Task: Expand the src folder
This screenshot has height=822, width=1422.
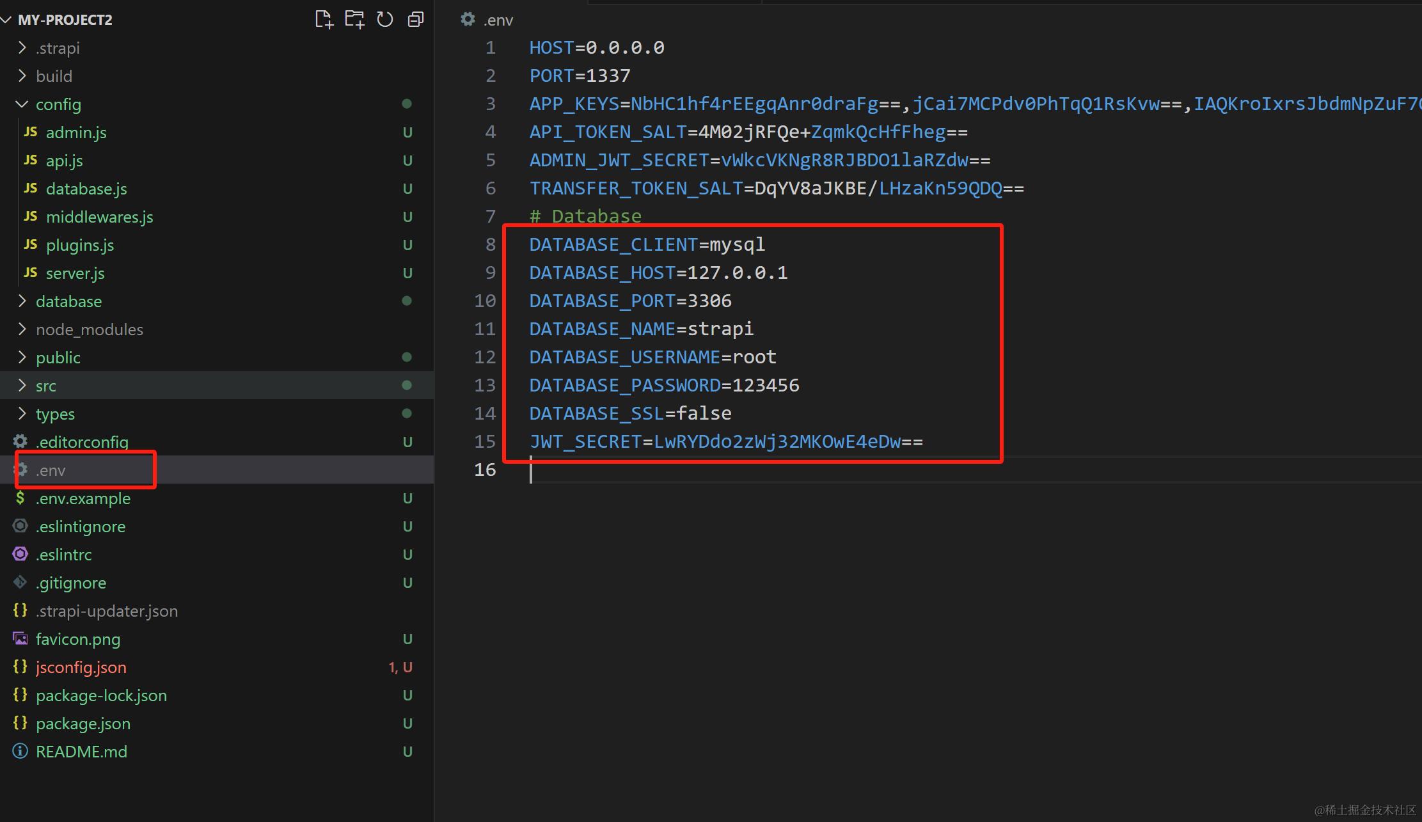Action: coord(45,386)
